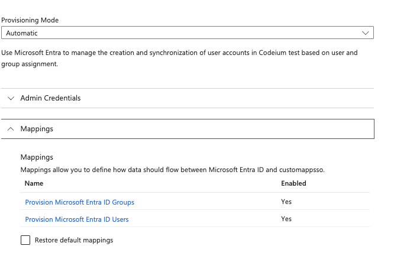
Task: Open Provision Microsoft Entra ID Groups mapping
Action: coord(79,202)
